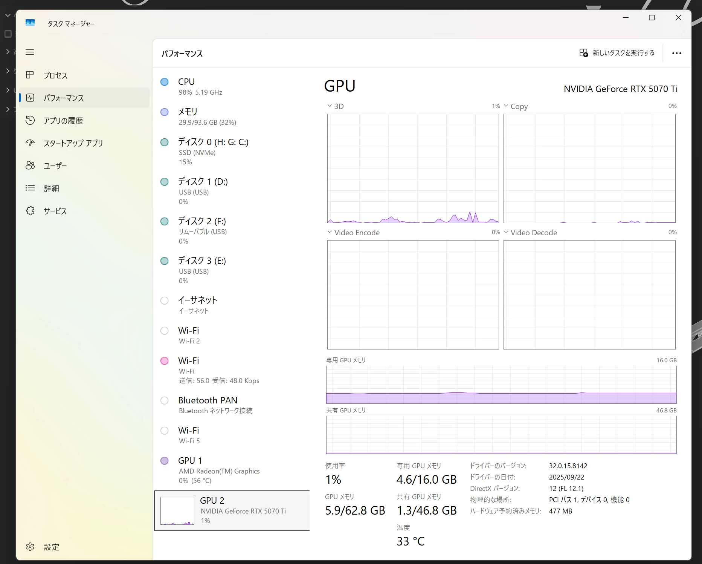Click the GPU 2 mini graph thumbnail

[x=177, y=511]
